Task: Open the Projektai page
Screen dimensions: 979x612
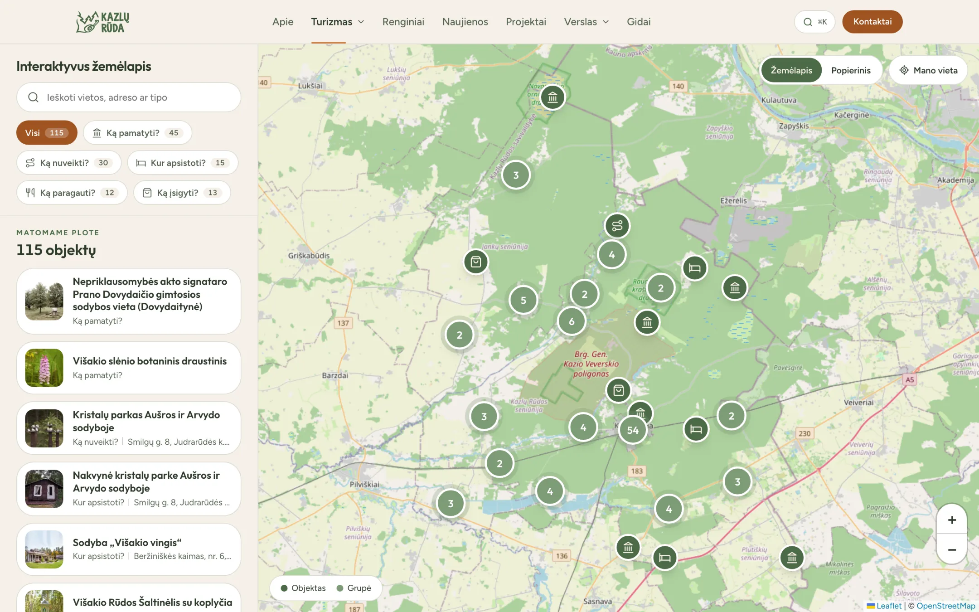Action: coord(526,22)
